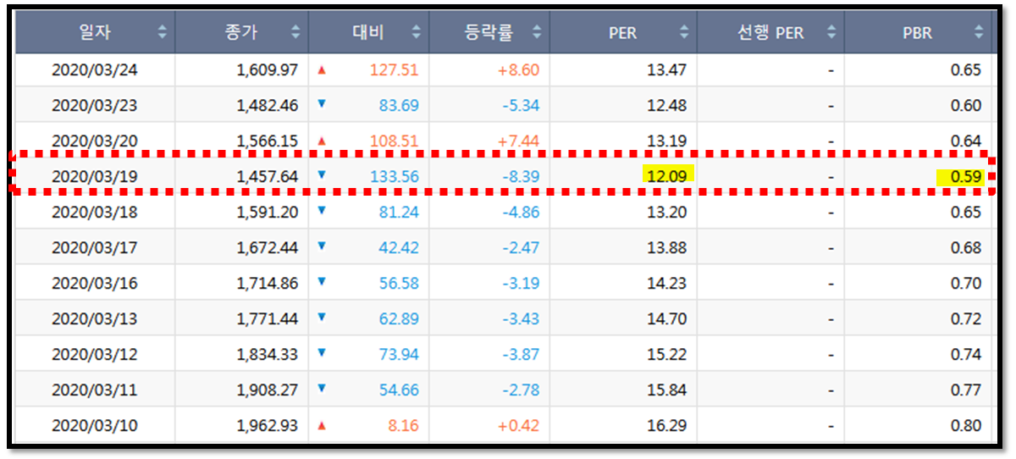This screenshot has height=459, width=1016.
Task: Sort by the 선행 PER column sort arrows
Action: tap(831, 33)
